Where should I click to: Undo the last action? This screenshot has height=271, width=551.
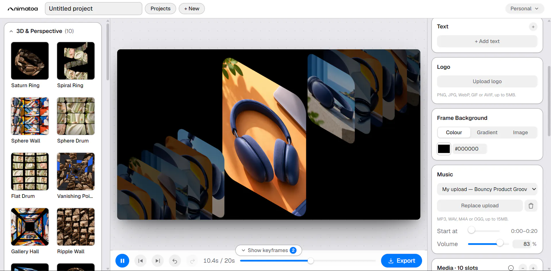click(x=175, y=261)
